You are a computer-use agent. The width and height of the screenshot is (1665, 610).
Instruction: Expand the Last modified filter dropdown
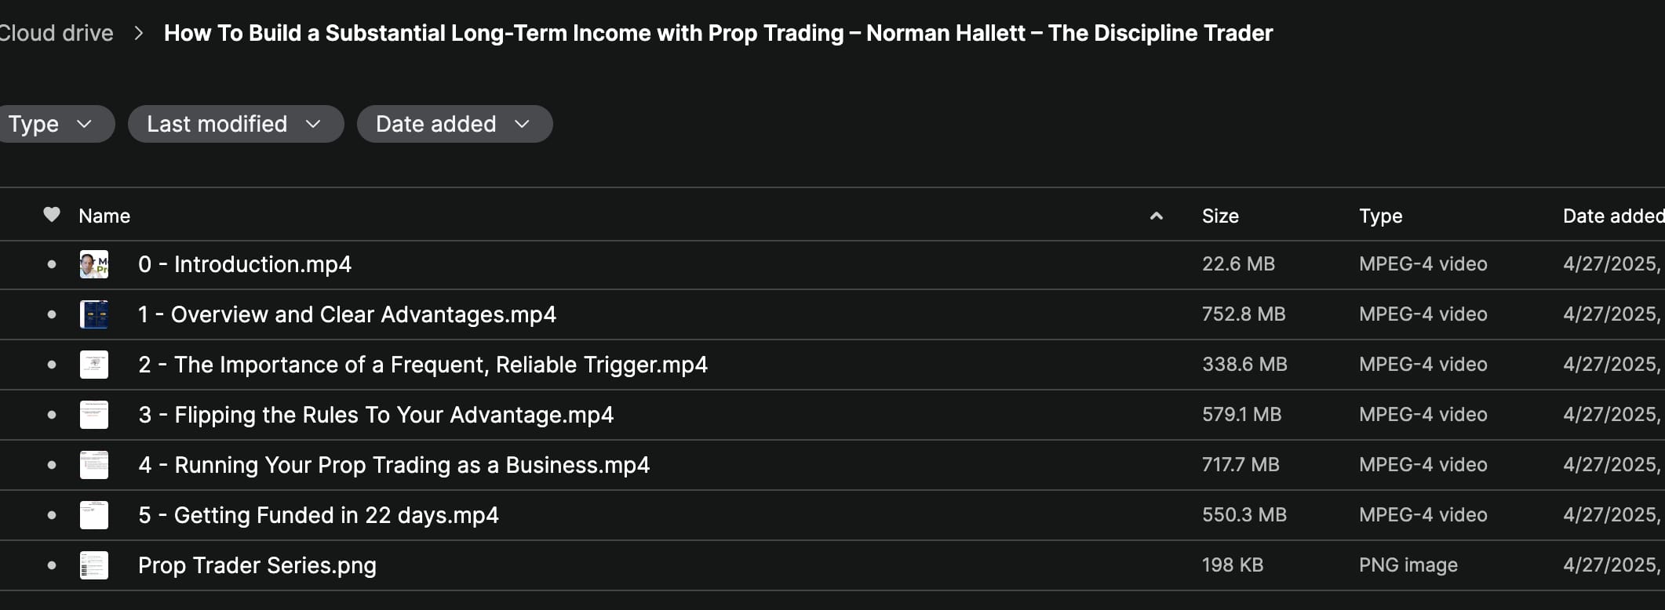[235, 124]
